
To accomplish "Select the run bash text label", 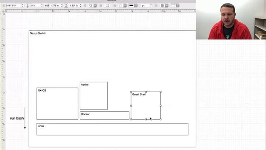I will 17,118.
